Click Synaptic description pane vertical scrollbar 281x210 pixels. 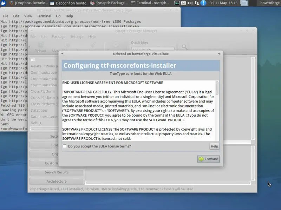253,163
